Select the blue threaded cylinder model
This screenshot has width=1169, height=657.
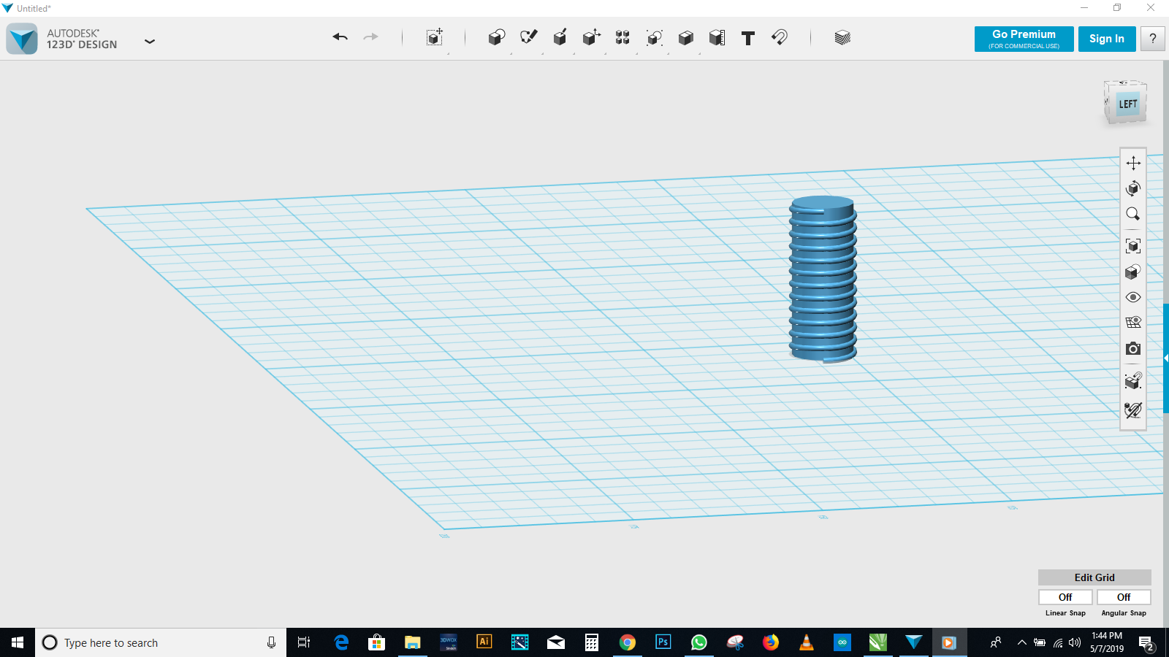click(x=823, y=279)
